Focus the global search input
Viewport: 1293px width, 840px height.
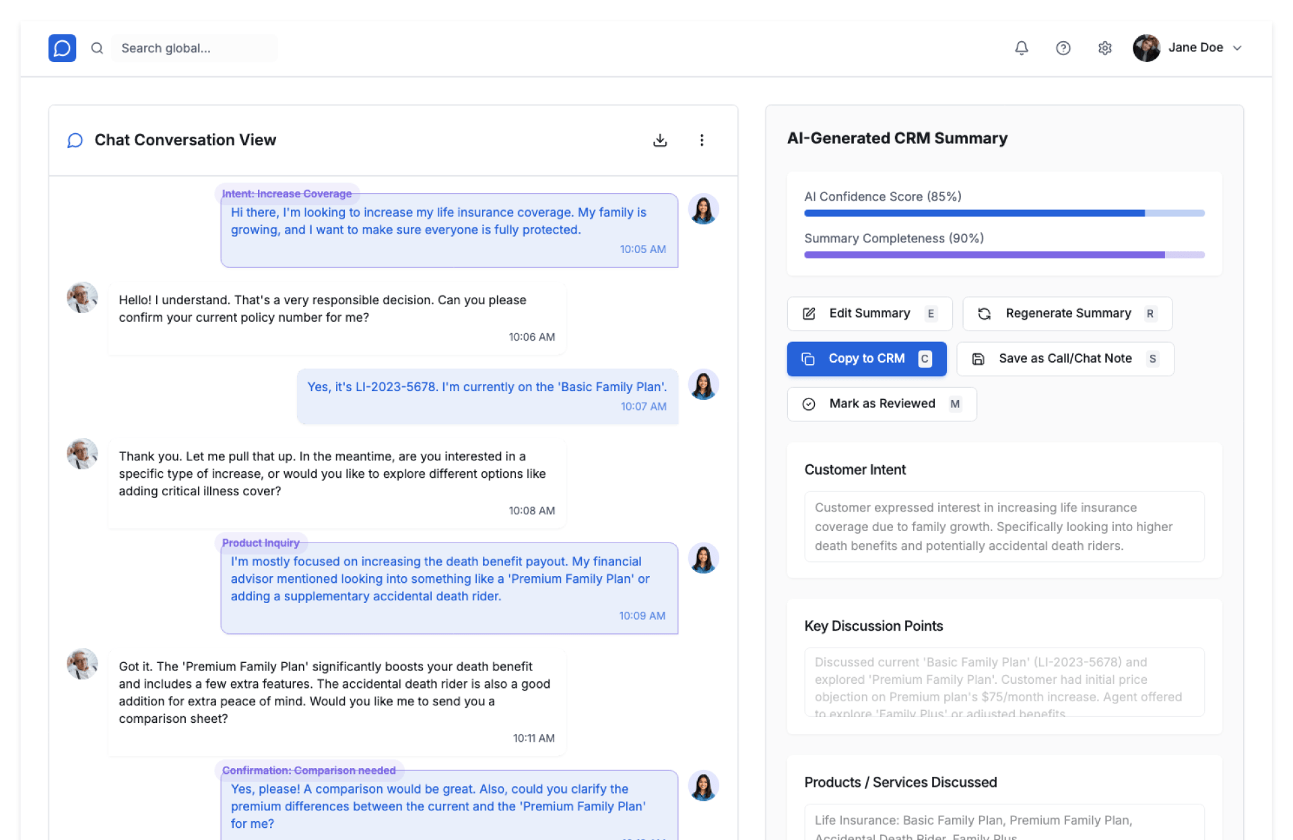pyautogui.click(x=194, y=48)
